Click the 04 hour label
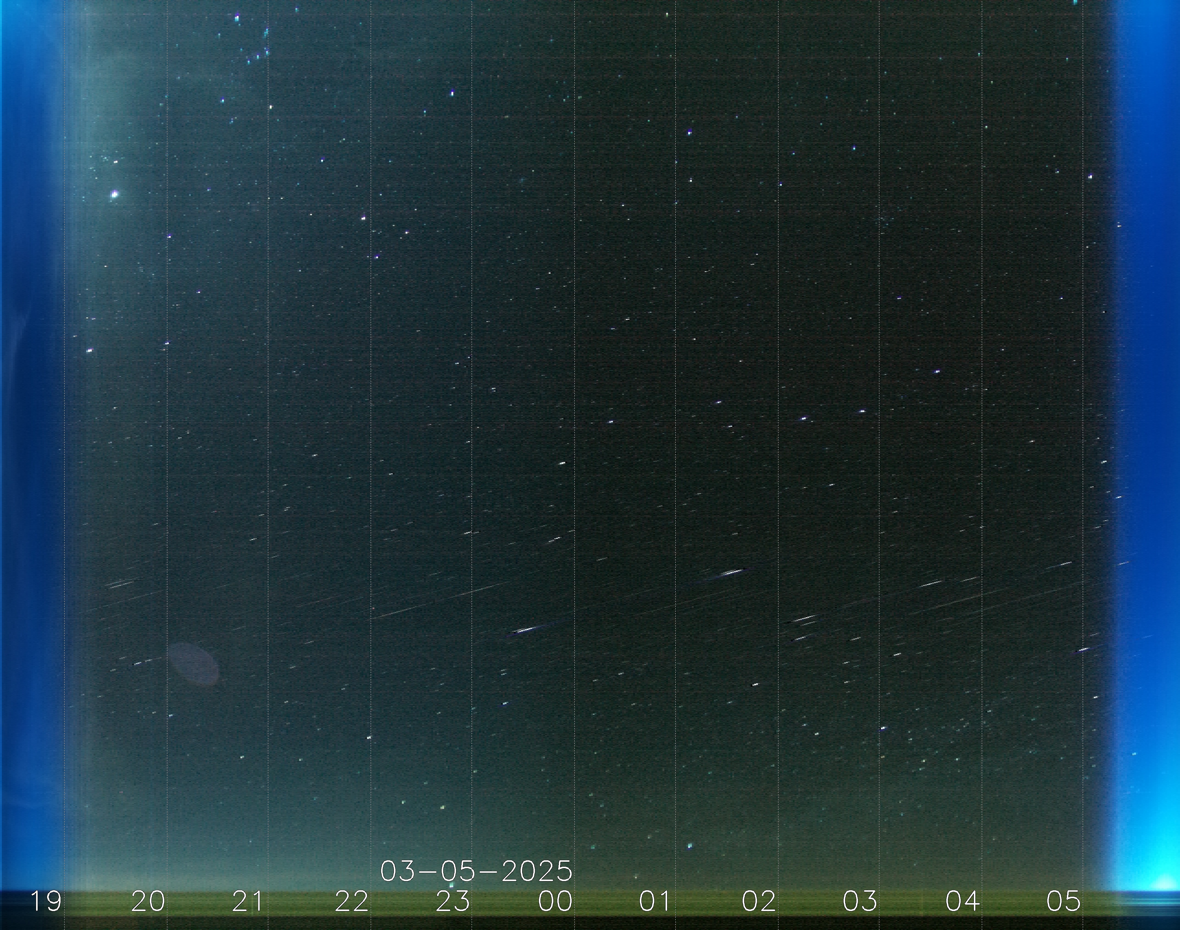Viewport: 1180px width, 930px height. point(962,901)
